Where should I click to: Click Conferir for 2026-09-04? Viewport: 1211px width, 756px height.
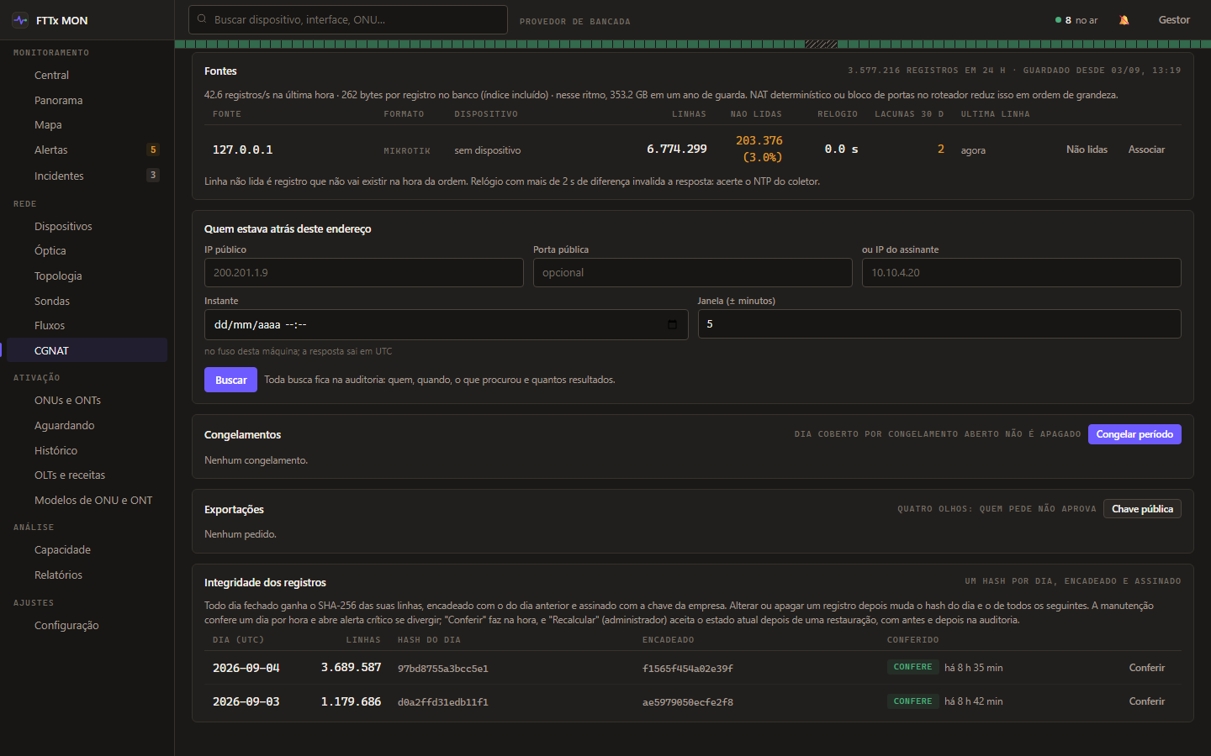(1147, 668)
